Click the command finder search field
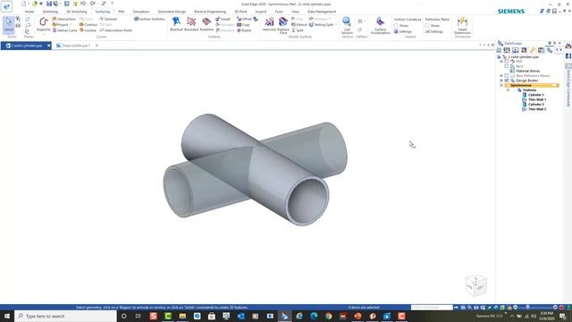 point(432,308)
